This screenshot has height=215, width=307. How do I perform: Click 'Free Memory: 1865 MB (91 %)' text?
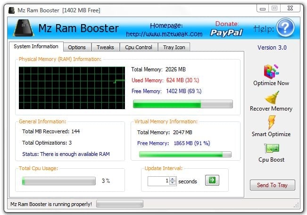(x=174, y=143)
